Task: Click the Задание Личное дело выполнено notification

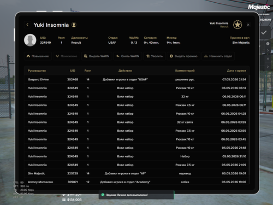Action: pyautogui.click(x=136, y=195)
